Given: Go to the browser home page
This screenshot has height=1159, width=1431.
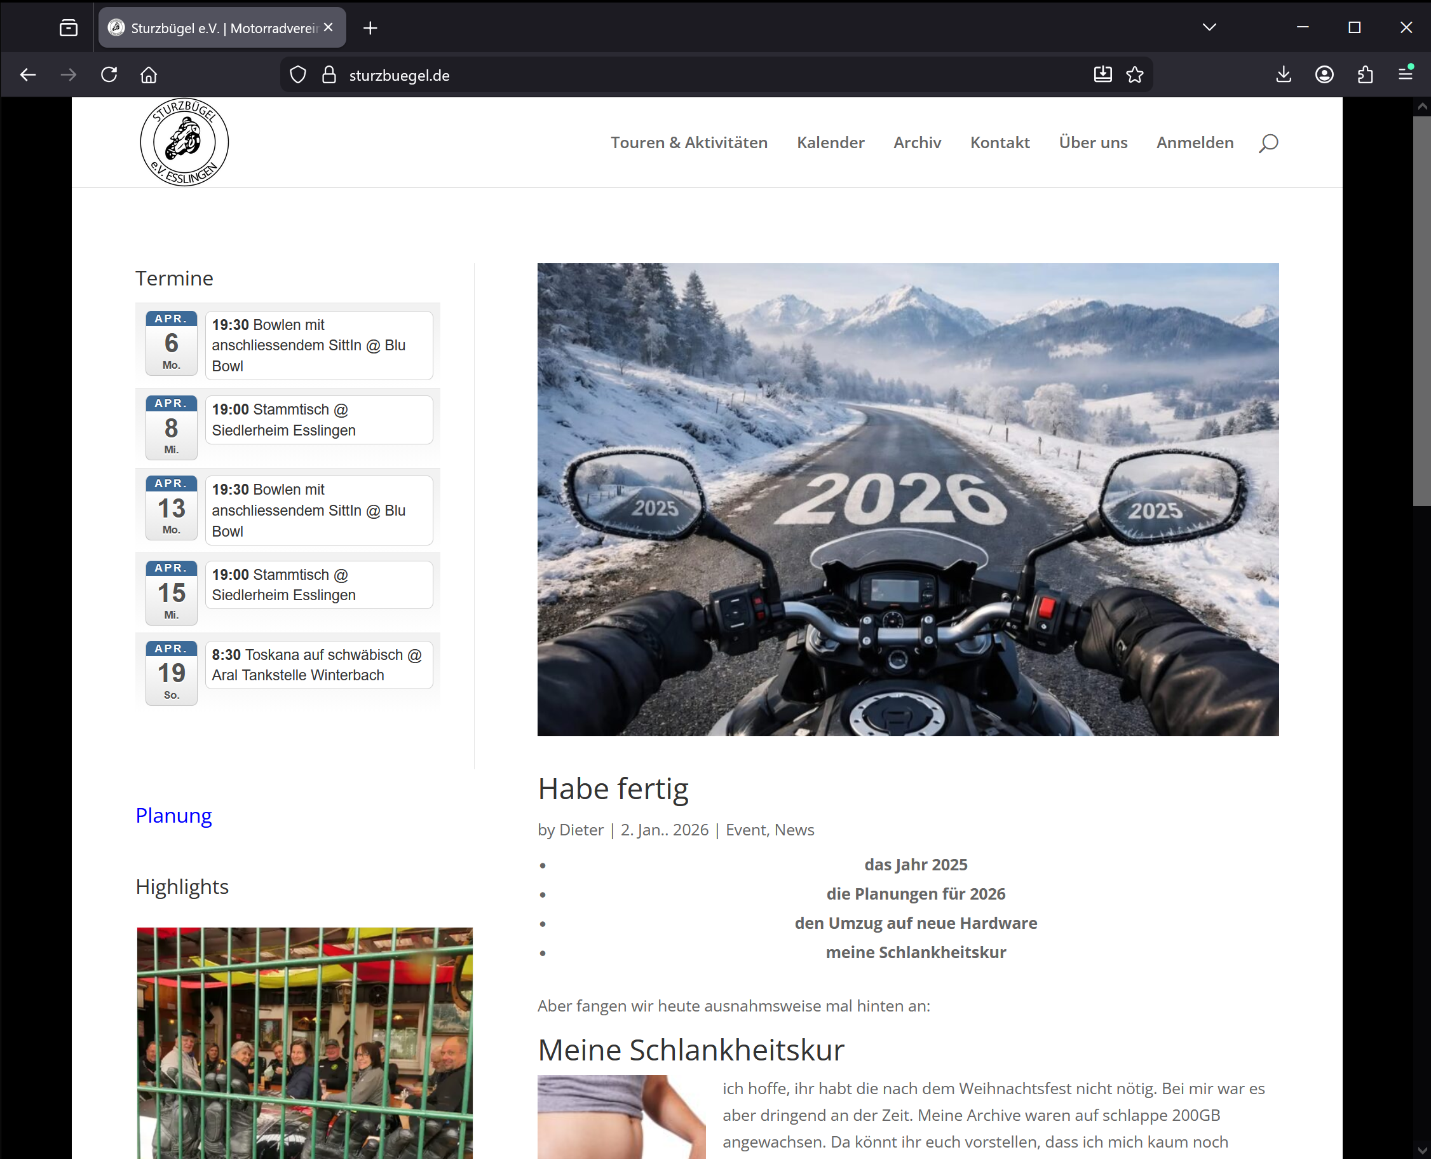Looking at the screenshot, I should [149, 75].
